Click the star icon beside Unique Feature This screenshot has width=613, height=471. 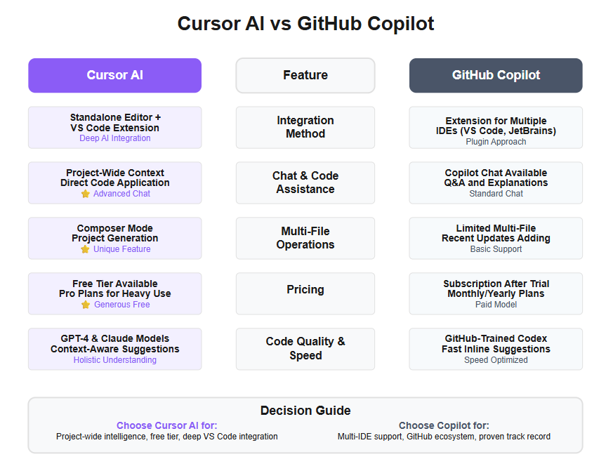85,249
